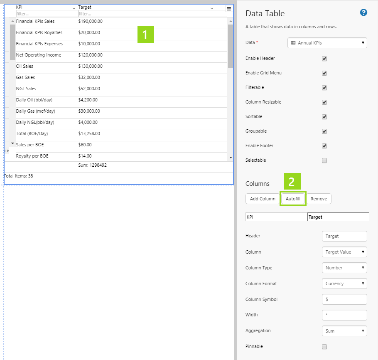Viewport: 378px width, 360px height.
Task: Enable the Pinnable checkbox
Action: (324, 347)
